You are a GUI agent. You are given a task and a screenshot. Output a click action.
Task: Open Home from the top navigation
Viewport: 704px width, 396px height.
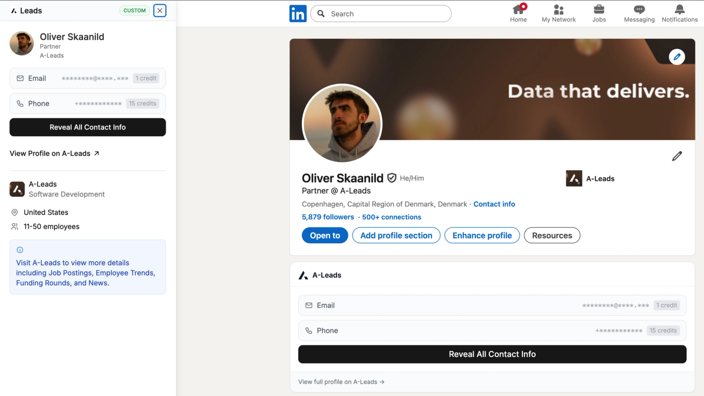pyautogui.click(x=518, y=14)
